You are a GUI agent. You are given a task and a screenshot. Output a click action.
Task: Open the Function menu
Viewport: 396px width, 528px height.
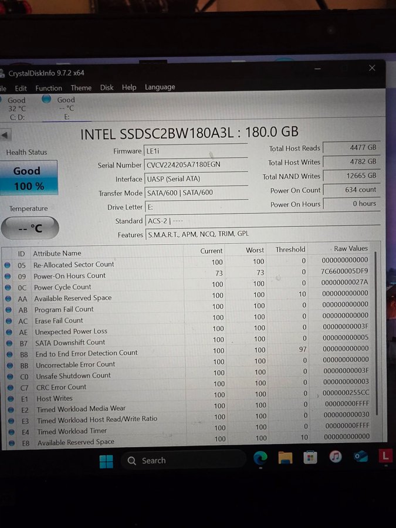[49, 88]
